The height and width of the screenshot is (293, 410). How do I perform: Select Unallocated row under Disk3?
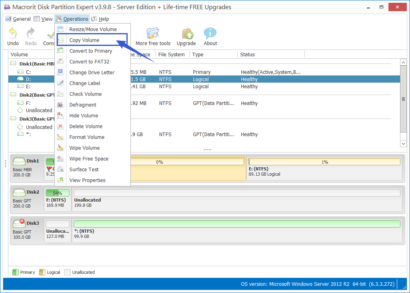(x=204, y=127)
